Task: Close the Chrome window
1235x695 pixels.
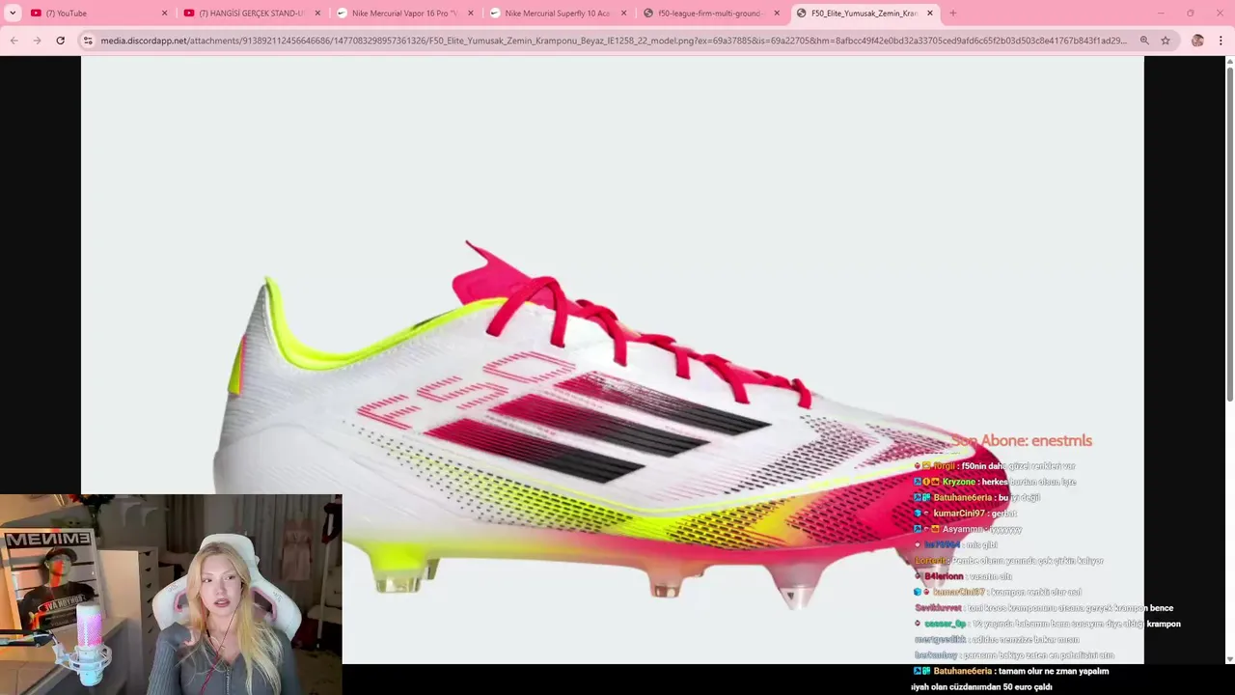Action: click(1220, 13)
